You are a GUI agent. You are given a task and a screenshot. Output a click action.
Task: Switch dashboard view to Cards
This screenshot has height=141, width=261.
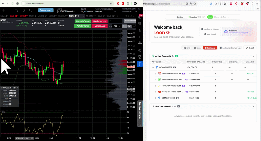(187, 48)
